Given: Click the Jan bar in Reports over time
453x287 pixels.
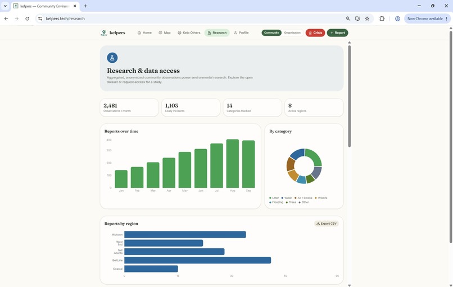Looking at the screenshot, I should coord(121,179).
